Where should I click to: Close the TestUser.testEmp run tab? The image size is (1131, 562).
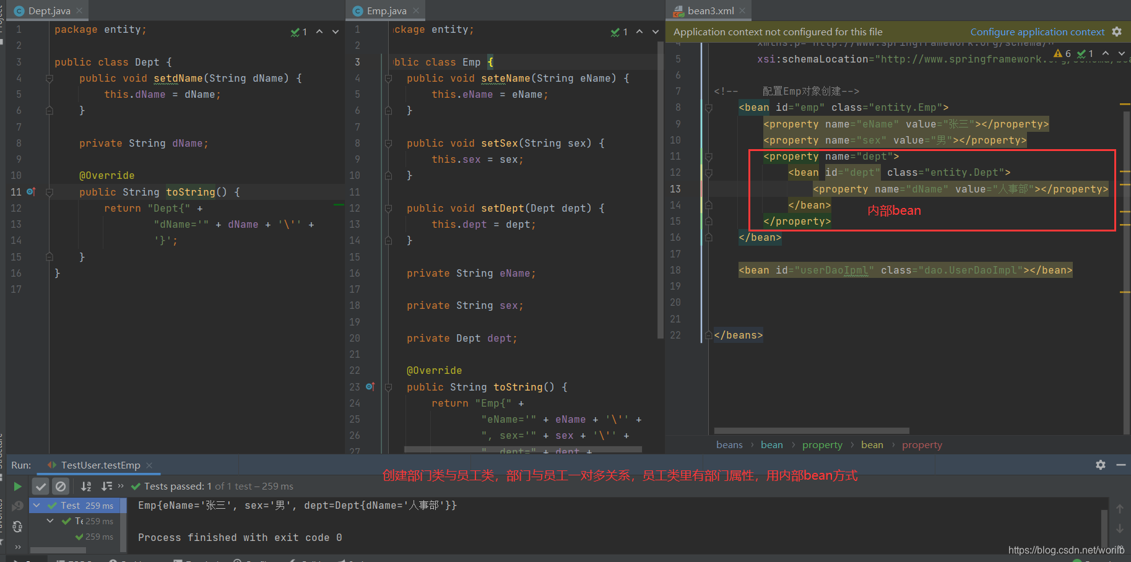click(149, 465)
